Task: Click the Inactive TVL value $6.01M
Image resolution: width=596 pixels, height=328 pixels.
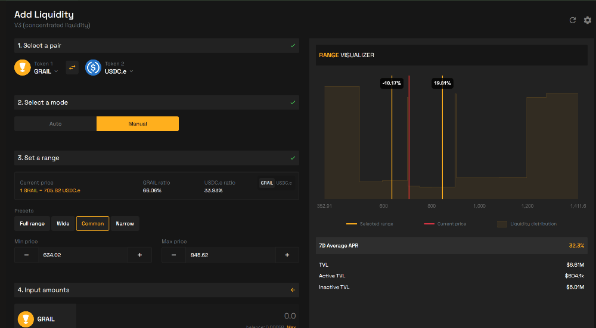Action: [575, 287]
